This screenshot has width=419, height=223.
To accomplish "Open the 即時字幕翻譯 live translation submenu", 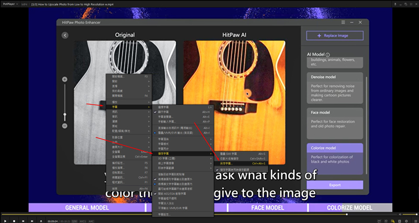I will click(183, 168).
